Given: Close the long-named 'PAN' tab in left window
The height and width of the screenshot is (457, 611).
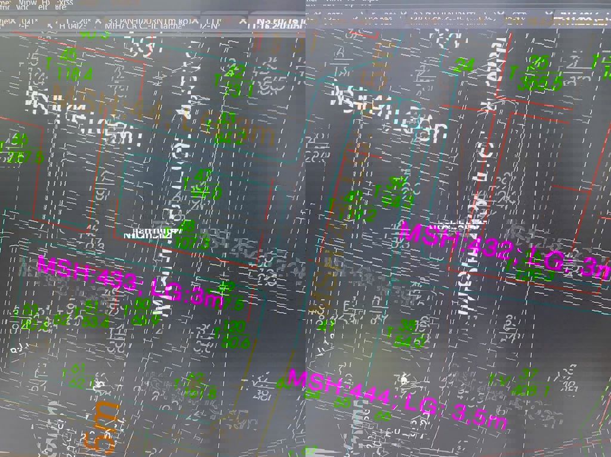Looking at the screenshot, I should click(195, 21).
